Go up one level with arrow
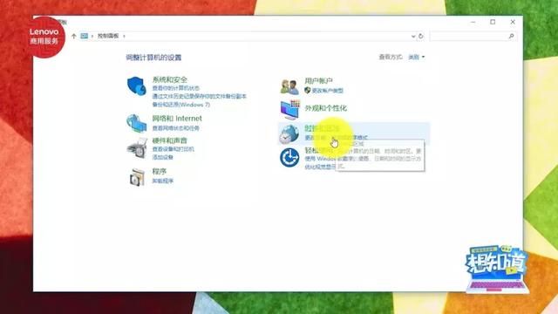Screen dimensions: 558x314 coord(73,36)
